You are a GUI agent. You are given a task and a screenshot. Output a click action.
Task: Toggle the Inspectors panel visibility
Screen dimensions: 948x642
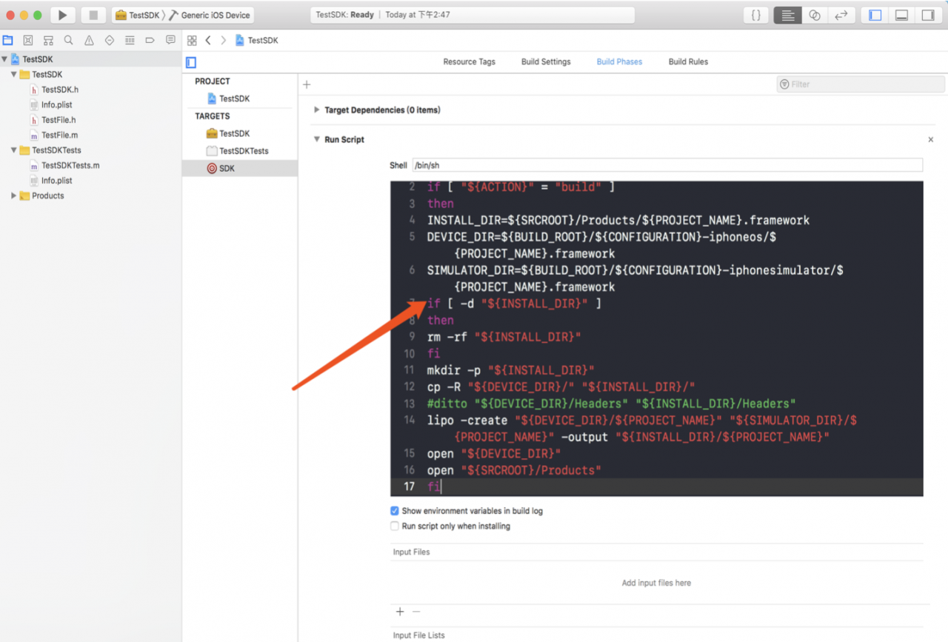click(x=927, y=15)
